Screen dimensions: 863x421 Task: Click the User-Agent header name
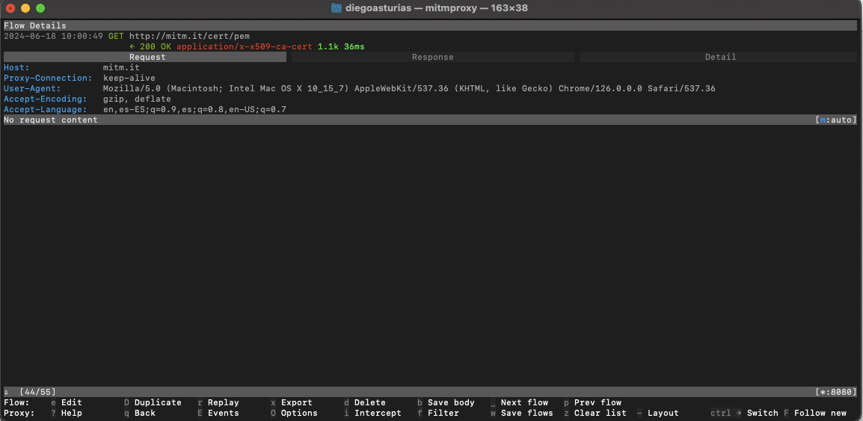coord(32,88)
